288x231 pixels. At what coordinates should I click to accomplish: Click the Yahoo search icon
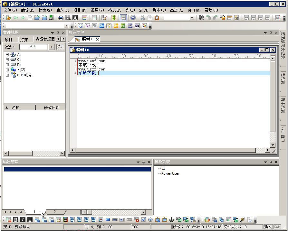88,26
